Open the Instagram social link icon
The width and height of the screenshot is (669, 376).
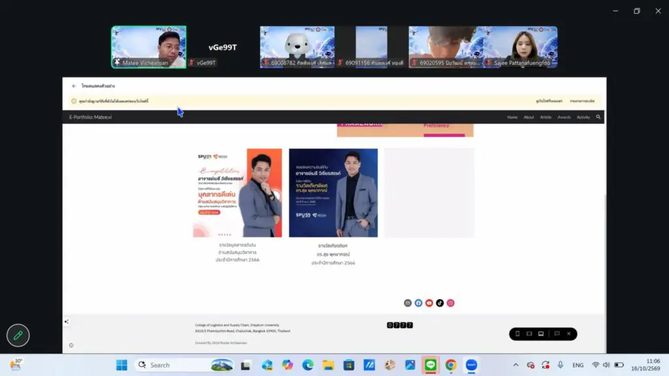pos(451,303)
